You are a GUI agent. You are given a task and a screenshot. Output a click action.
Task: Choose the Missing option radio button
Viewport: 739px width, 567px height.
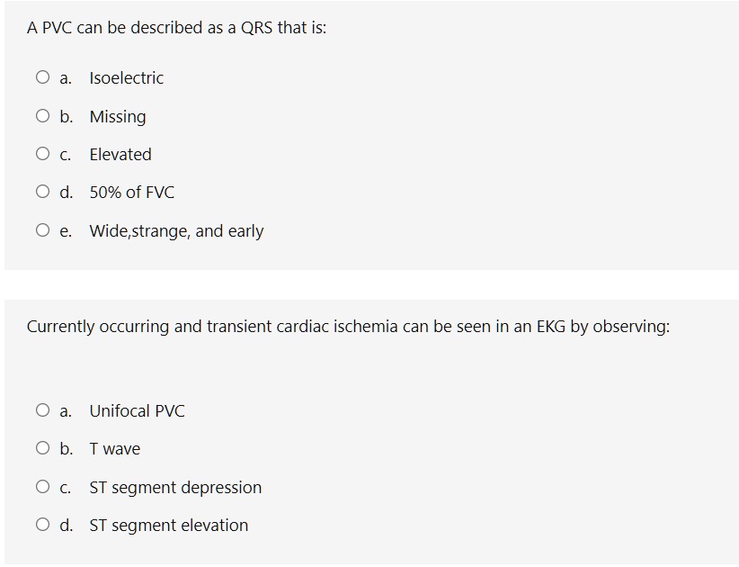pos(43,116)
